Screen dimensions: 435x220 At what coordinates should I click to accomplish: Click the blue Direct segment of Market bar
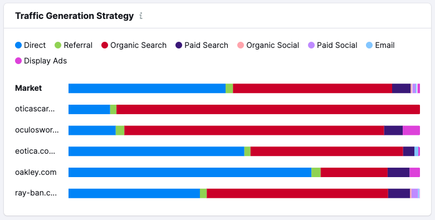click(147, 89)
